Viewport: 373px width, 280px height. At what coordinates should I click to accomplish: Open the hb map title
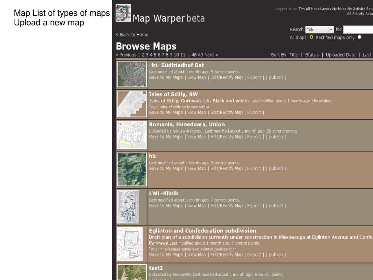152,156
